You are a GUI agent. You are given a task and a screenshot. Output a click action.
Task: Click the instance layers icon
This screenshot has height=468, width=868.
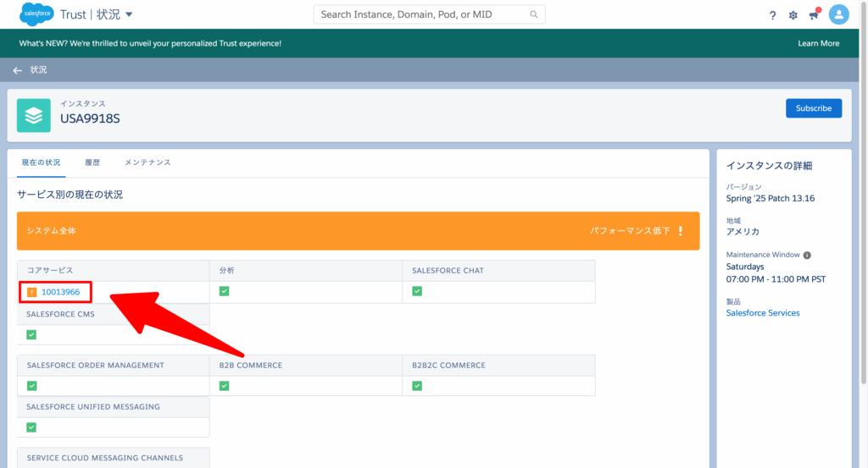34,115
